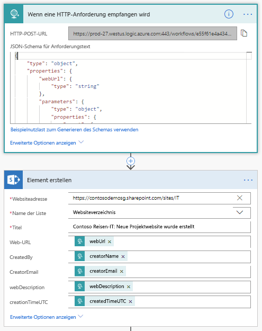The image size is (262, 331).
Task: Open the HTTP trigger card's ellipsis menu
Action: (x=248, y=14)
